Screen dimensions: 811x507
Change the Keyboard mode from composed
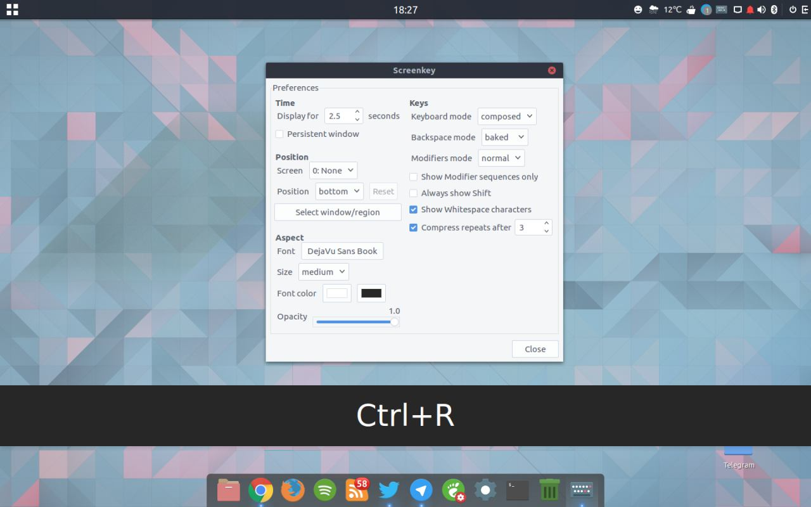[506, 116]
